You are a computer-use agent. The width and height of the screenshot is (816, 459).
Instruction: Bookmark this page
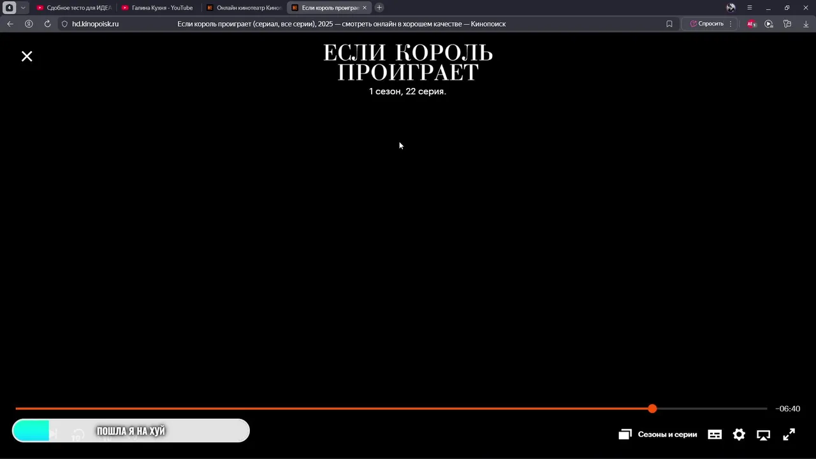pos(669,24)
